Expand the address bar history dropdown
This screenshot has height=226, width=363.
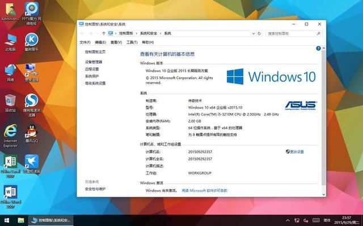[254, 33]
